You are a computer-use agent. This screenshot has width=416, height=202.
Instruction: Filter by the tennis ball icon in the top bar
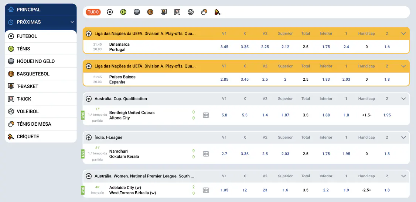point(123,12)
